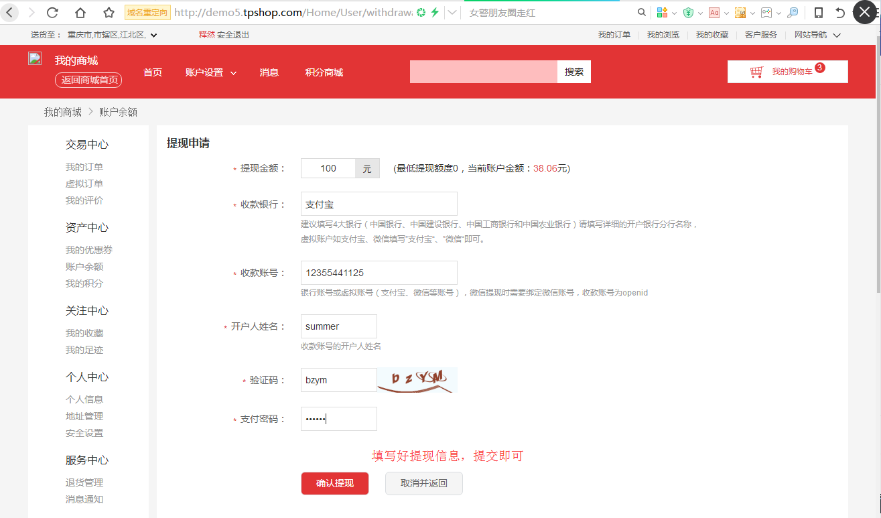Toggle the mobile device view icon
This screenshot has height=518, width=881.
pos(819,12)
